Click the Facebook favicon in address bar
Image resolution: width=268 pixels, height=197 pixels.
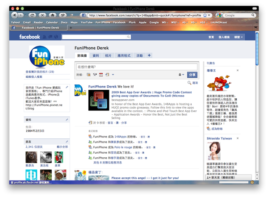(84, 15)
